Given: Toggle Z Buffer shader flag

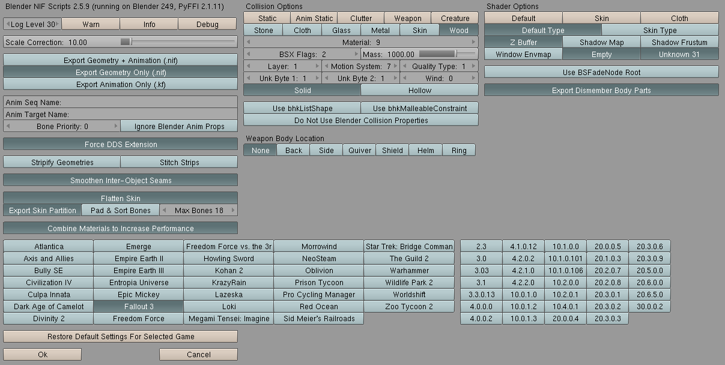Looking at the screenshot, I should tap(524, 42).
